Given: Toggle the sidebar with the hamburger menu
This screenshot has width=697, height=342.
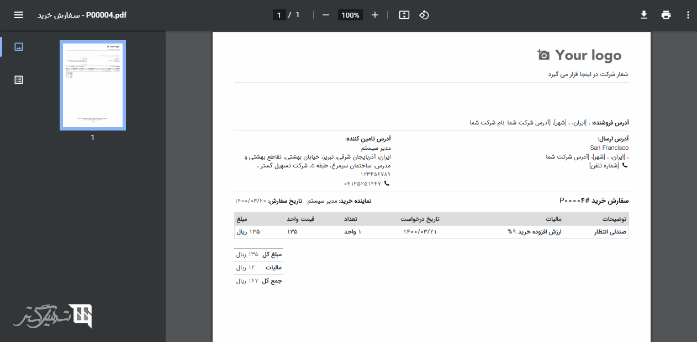Looking at the screenshot, I should pos(19,15).
